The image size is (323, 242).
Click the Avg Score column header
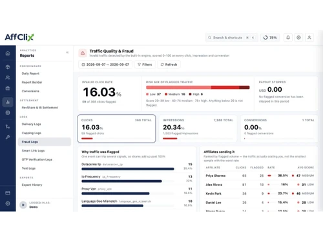pos(306,167)
